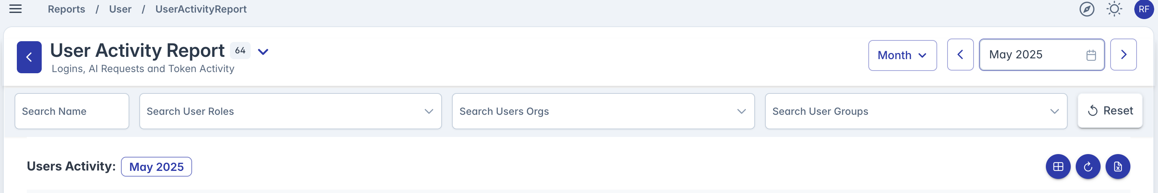
Task: Open the Reports breadcrumb link
Action: coord(67,9)
